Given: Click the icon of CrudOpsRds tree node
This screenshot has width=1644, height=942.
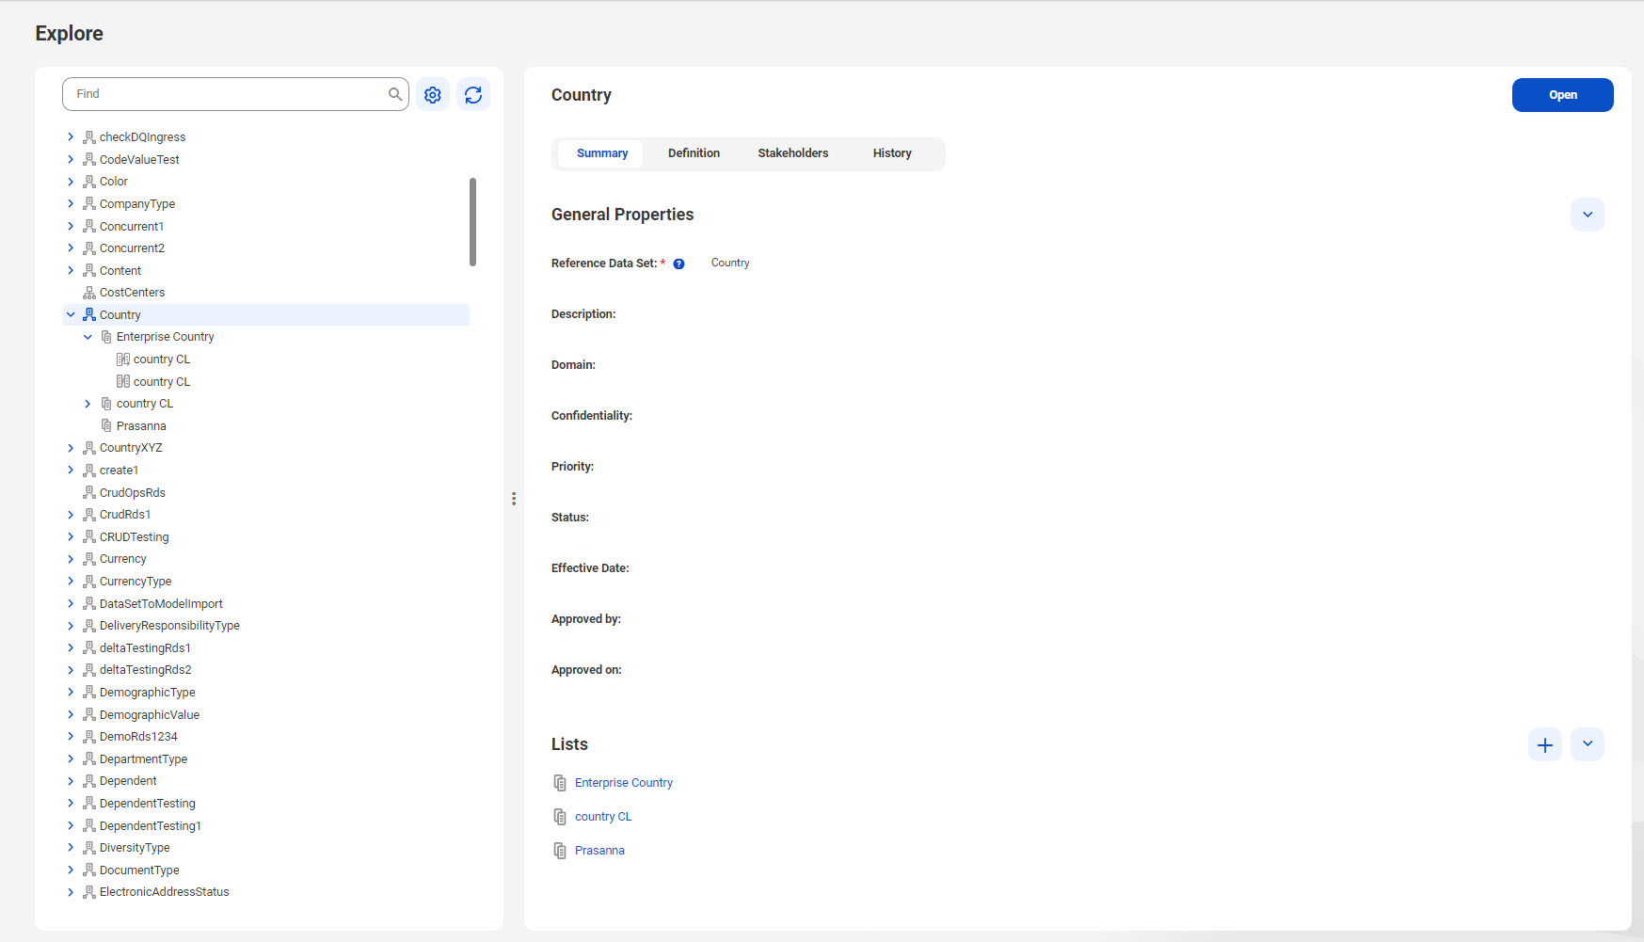Looking at the screenshot, I should tap(89, 493).
